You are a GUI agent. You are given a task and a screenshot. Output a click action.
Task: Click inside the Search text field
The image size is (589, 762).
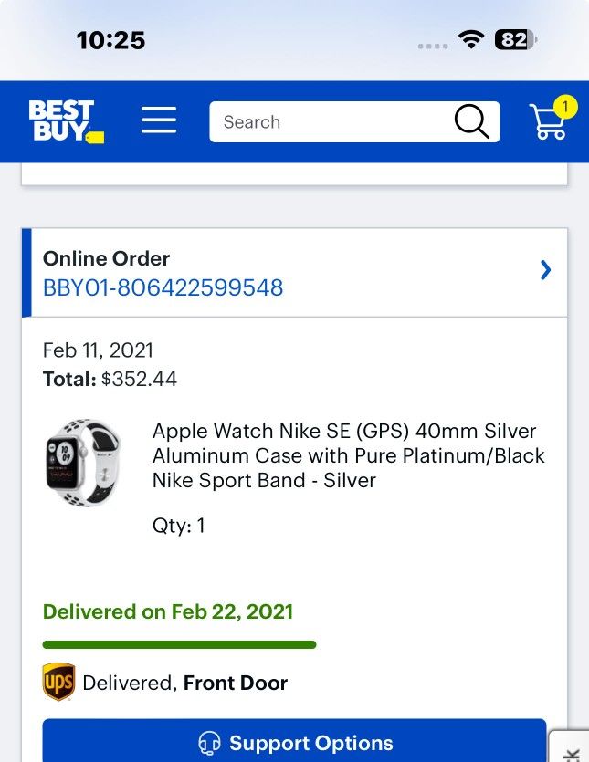[329, 122]
